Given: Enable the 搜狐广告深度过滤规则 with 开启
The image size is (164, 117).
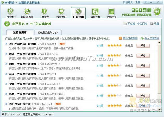Looking at the screenshot, I should pos(143,86).
